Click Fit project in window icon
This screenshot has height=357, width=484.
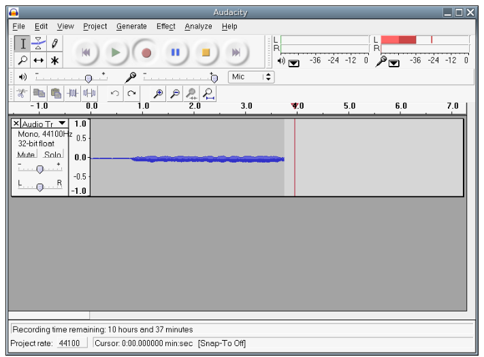click(208, 93)
